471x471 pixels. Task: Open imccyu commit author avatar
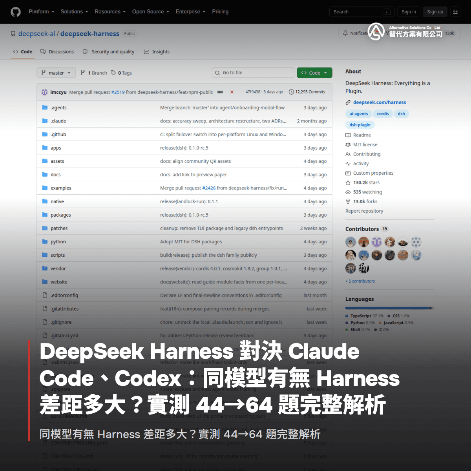click(x=44, y=92)
